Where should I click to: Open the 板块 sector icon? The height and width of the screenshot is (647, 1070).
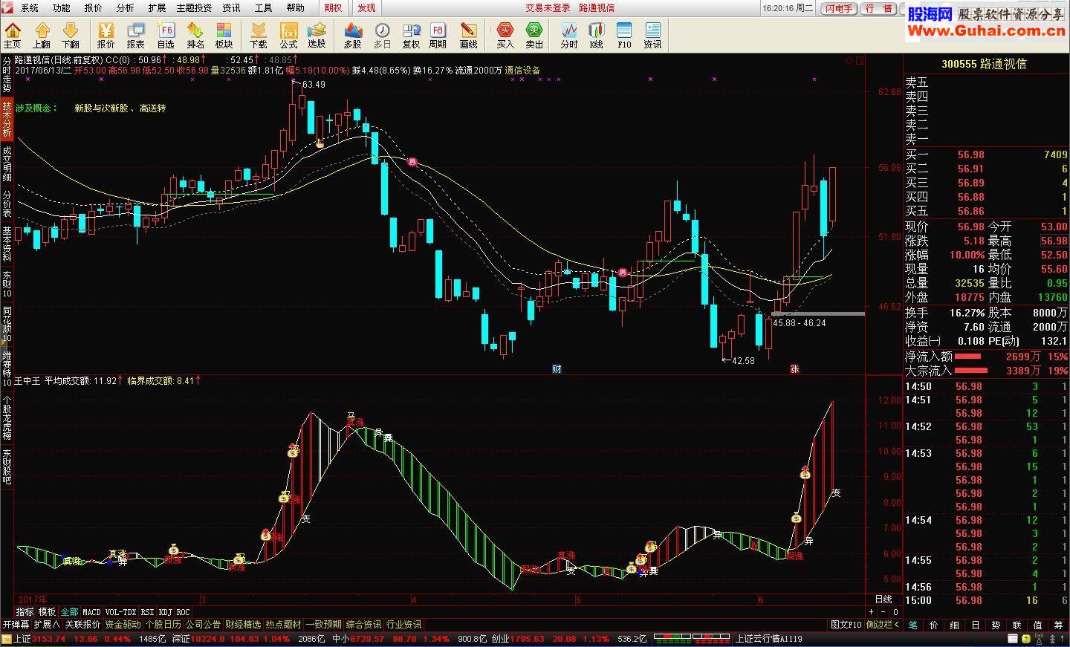(224, 36)
